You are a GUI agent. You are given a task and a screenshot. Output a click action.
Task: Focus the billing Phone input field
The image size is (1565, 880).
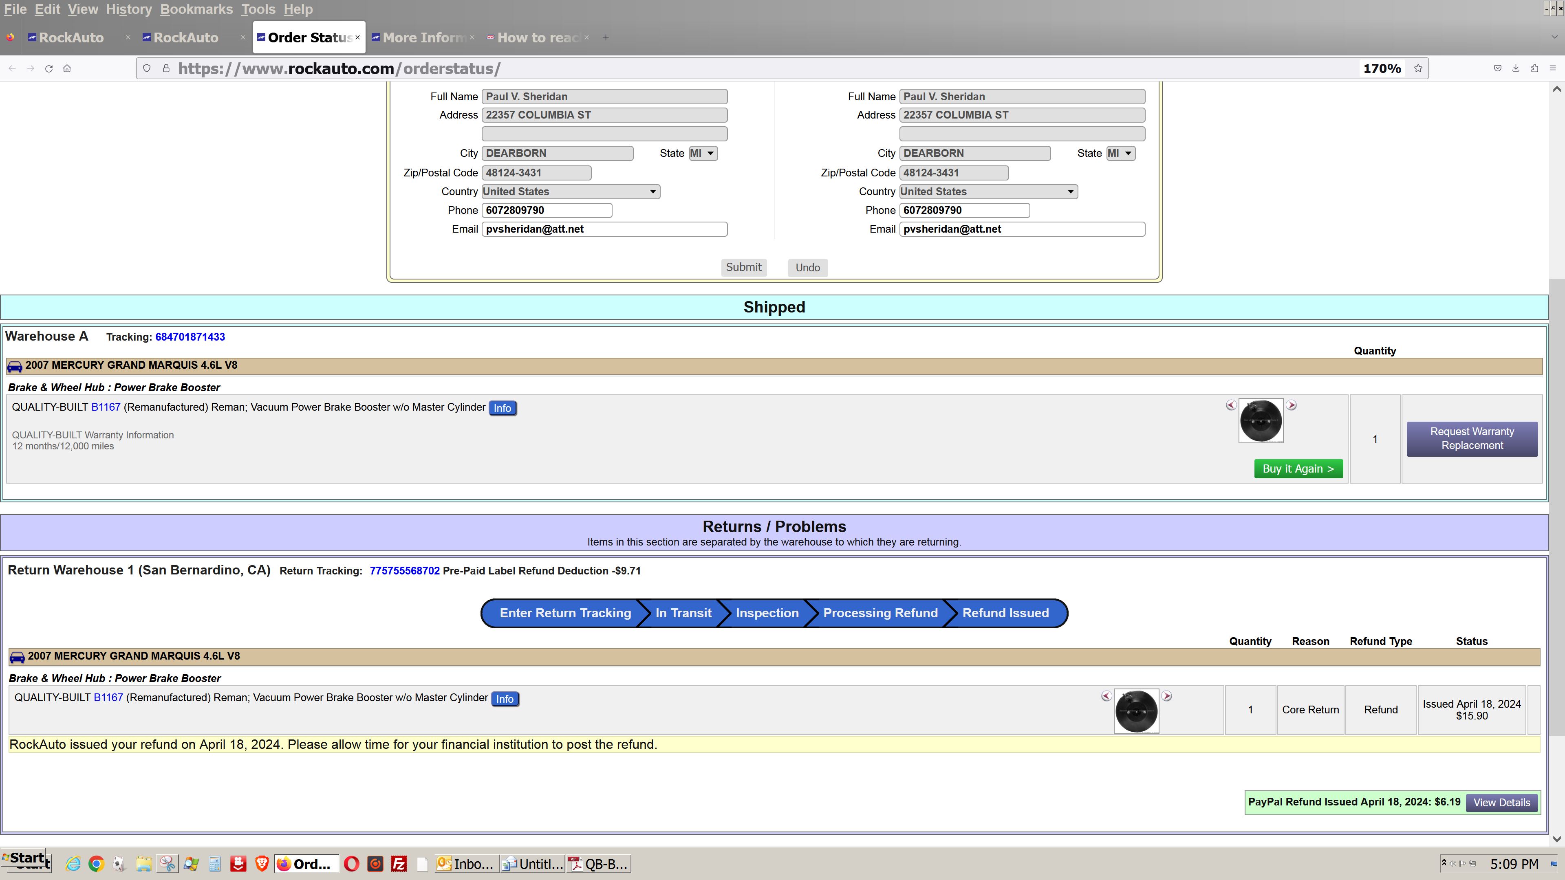coord(547,211)
